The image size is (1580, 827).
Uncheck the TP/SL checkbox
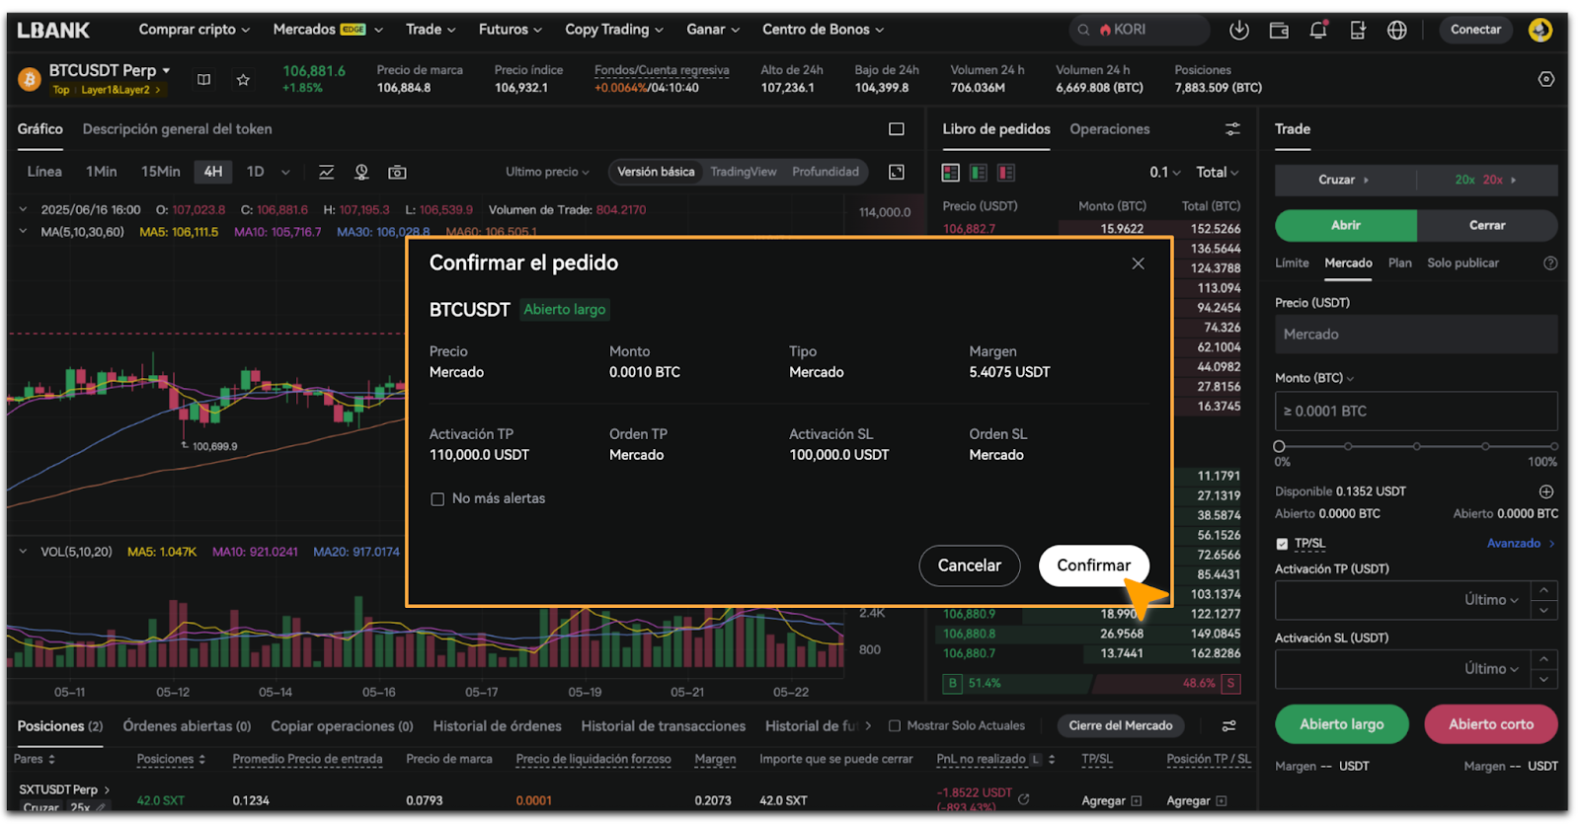click(1282, 544)
